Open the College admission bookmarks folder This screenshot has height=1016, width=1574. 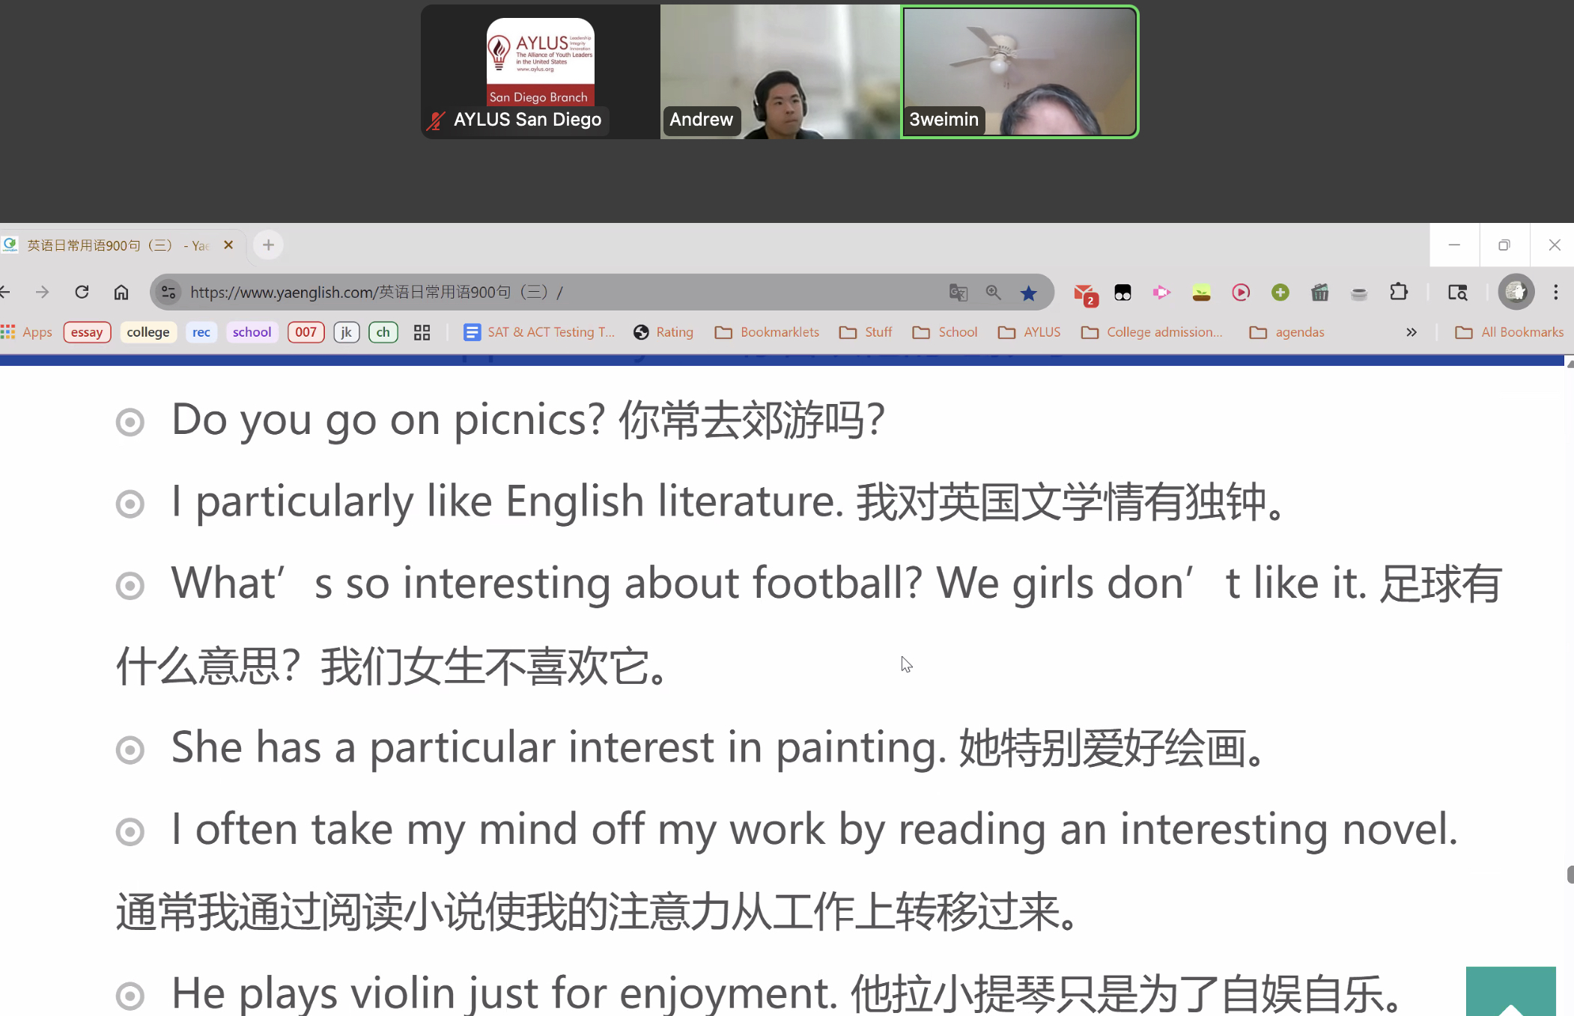pos(1152,332)
